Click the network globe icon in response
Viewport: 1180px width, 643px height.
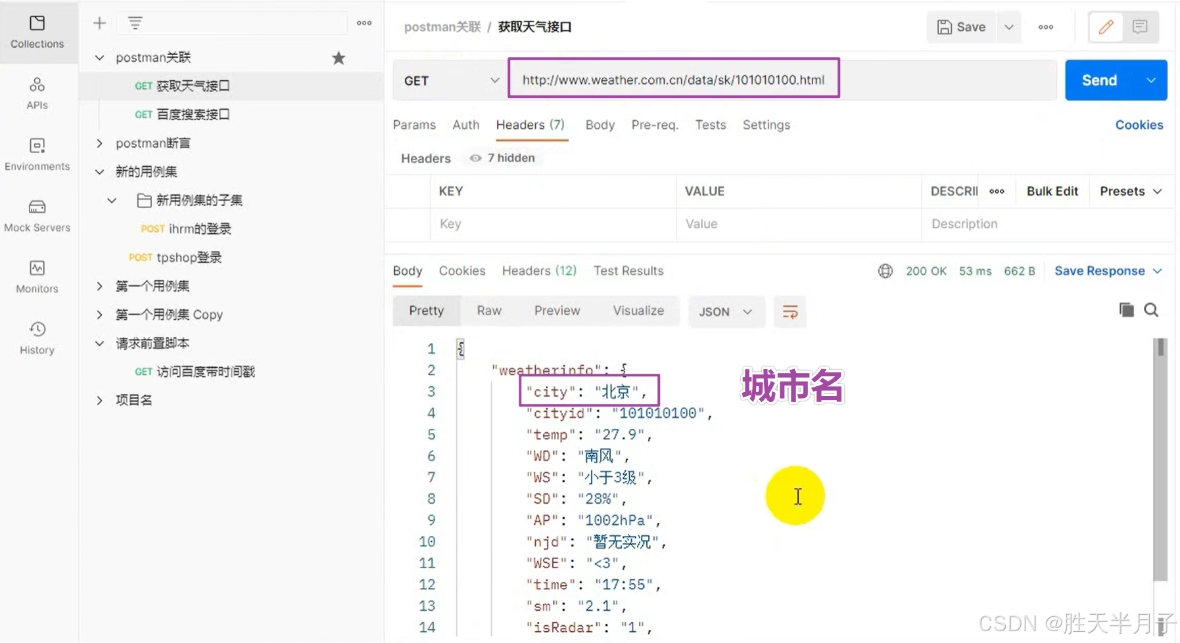pyautogui.click(x=885, y=271)
